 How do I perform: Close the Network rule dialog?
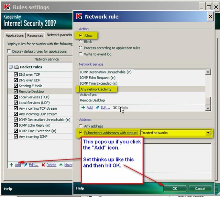(x=210, y=17)
